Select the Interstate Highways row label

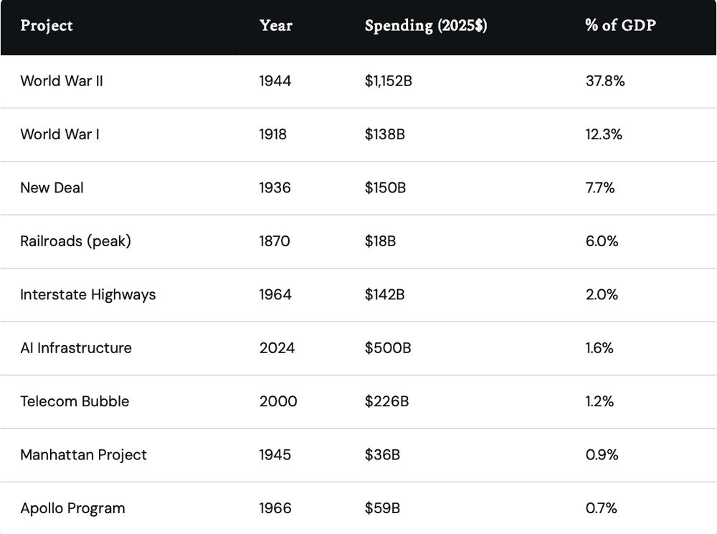click(x=88, y=295)
